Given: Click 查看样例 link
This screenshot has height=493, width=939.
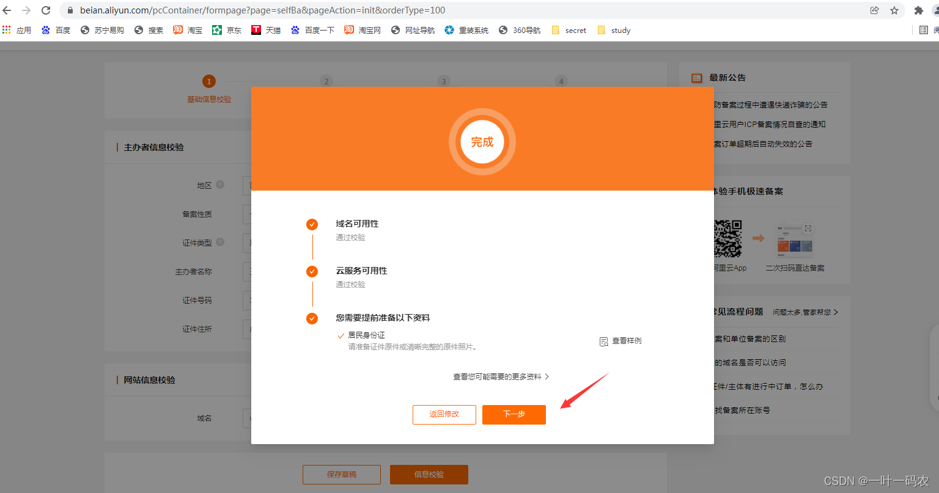Looking at the screenshot, I should click(x=627, y=341).
